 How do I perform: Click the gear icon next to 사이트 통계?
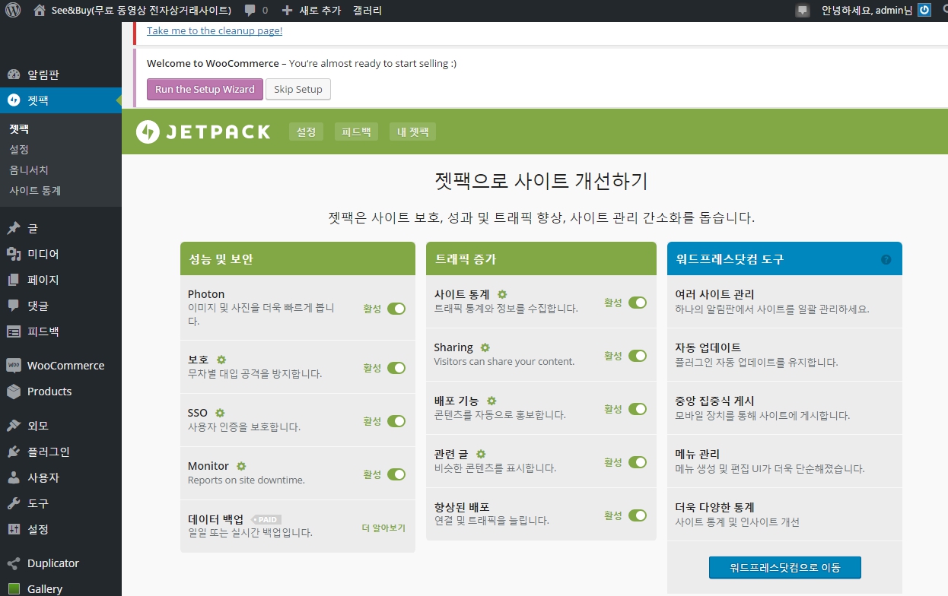[x=502, y=294]
